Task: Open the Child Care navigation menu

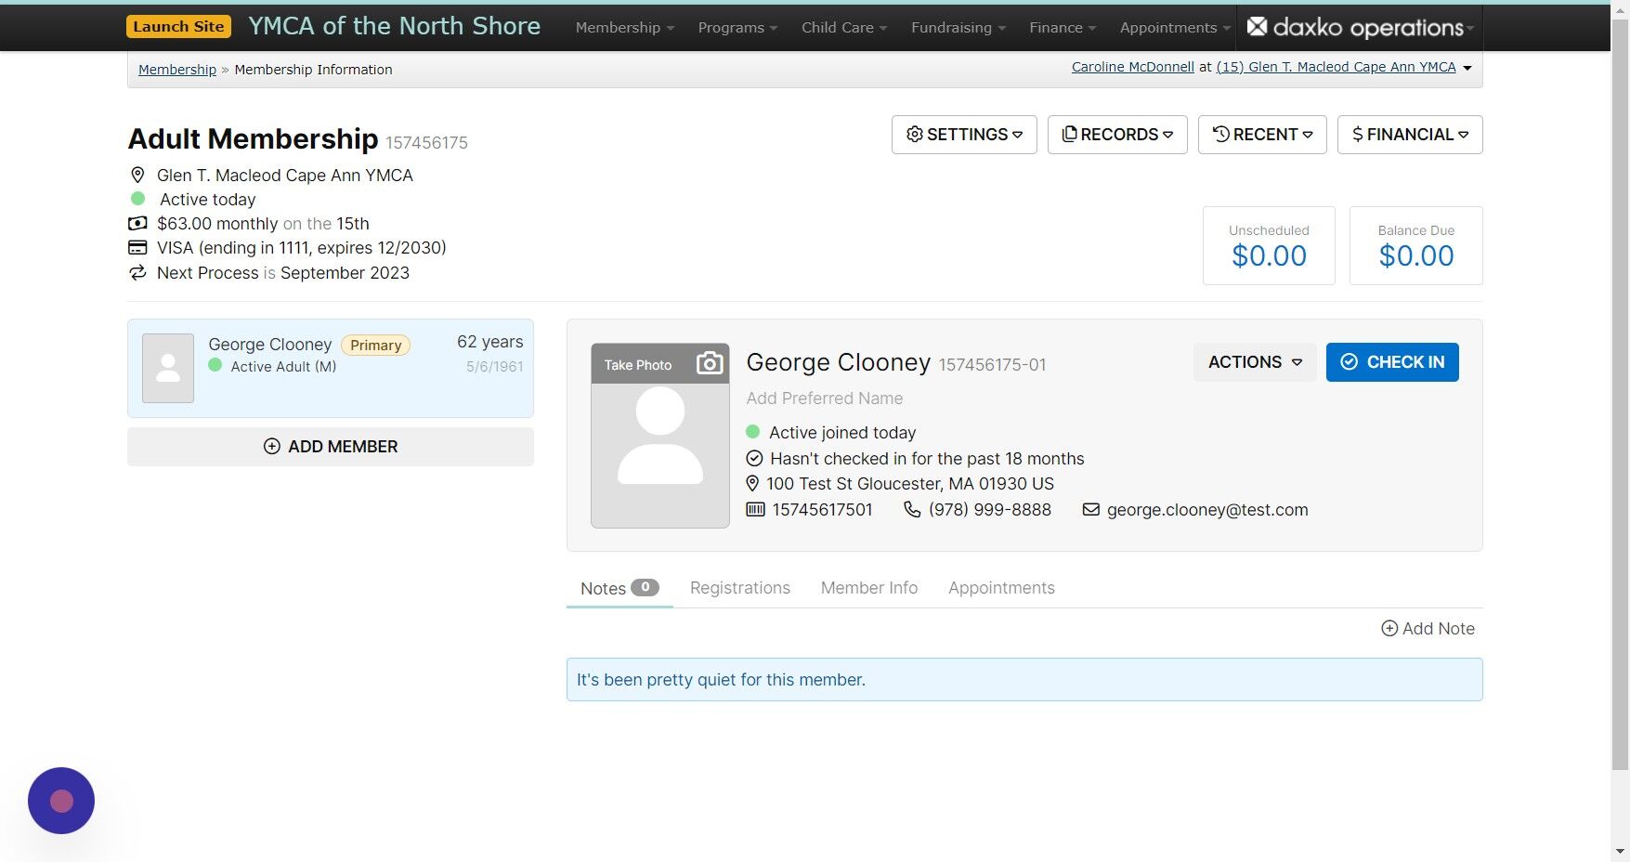Action: coord(844,28)
